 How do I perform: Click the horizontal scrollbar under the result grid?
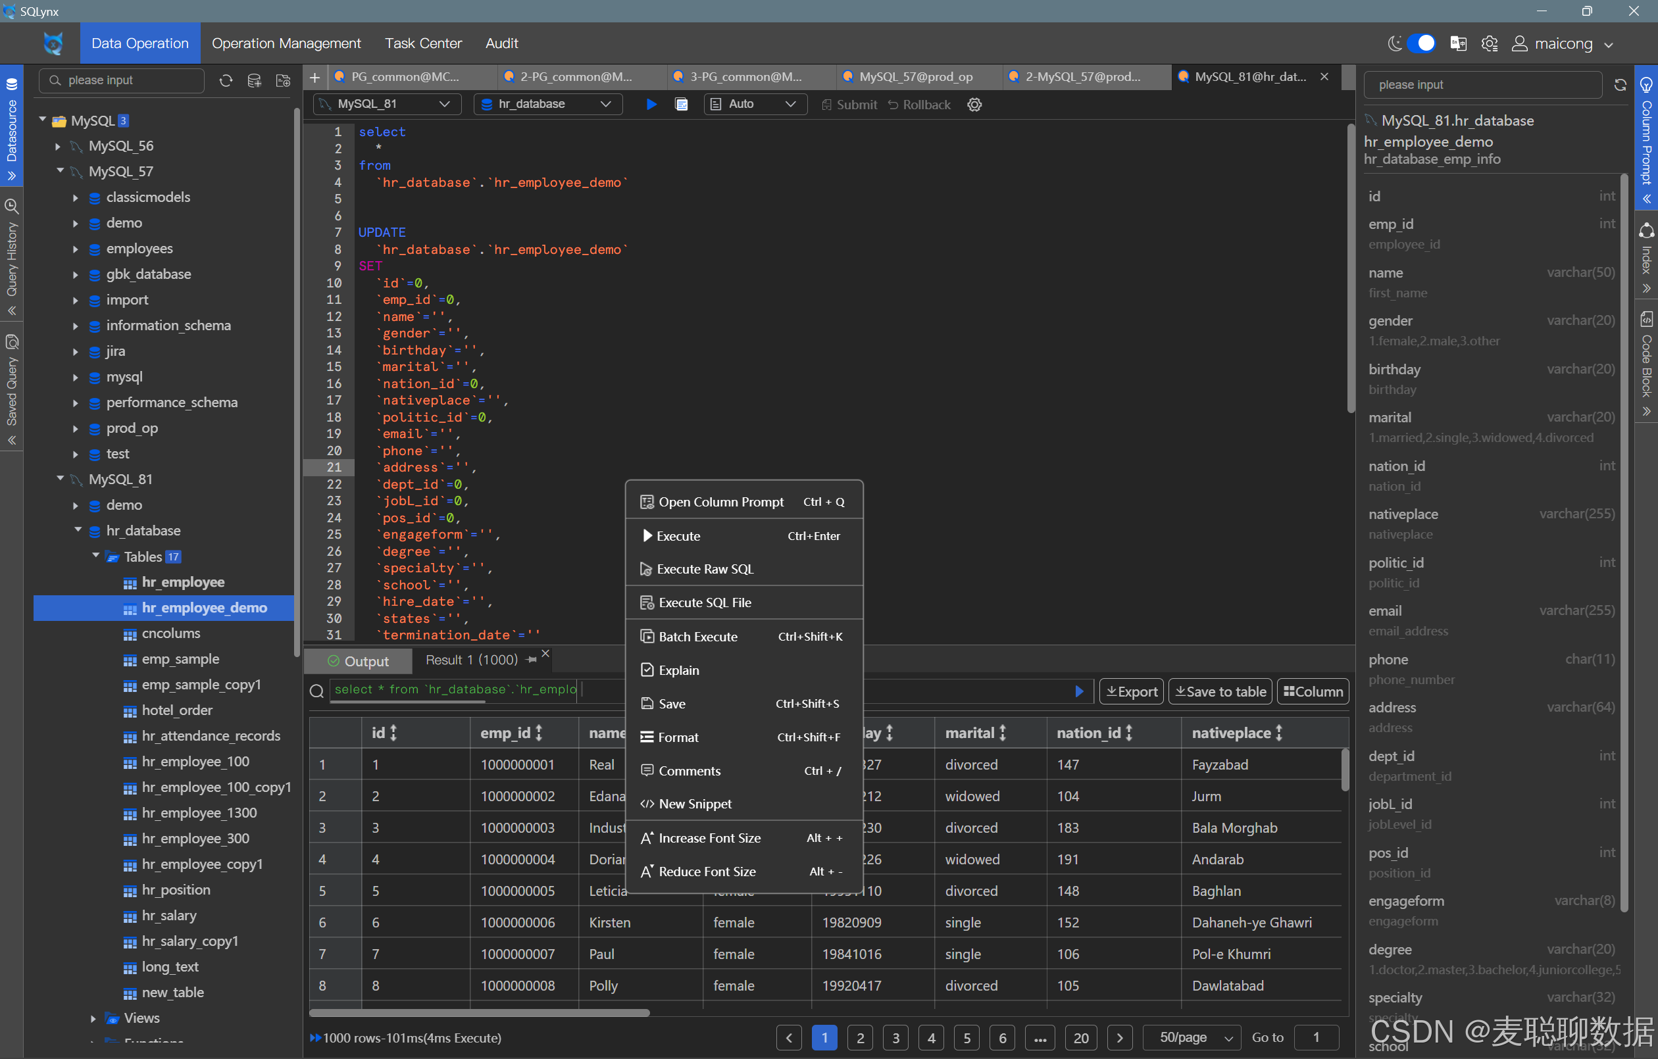pyautogui.click(x=479, y=1012)
